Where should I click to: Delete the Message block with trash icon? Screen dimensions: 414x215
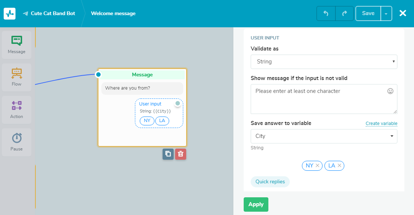181,154
